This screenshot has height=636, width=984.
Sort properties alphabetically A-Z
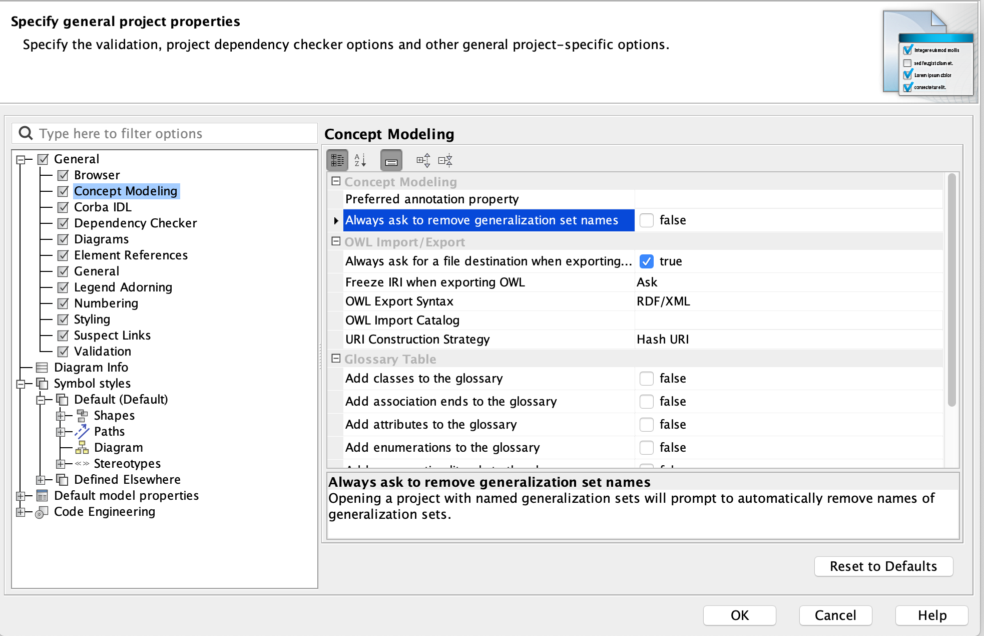pos(360,160)
